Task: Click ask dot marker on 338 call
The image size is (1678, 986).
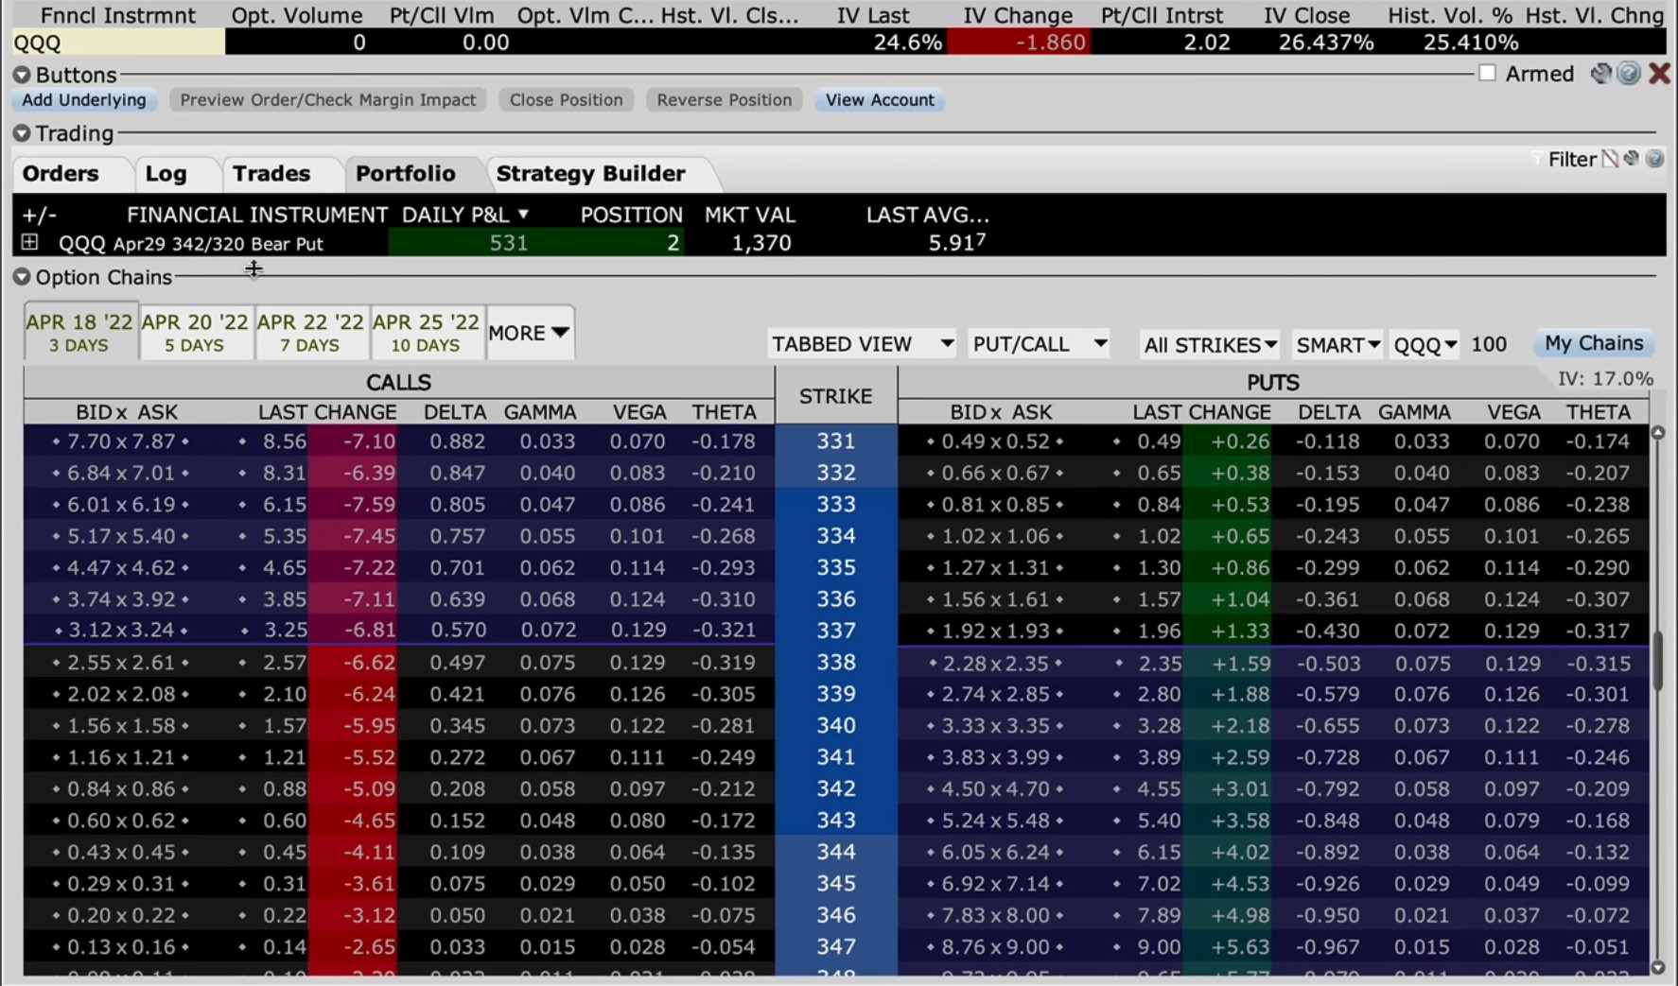Action: (184, 663)
